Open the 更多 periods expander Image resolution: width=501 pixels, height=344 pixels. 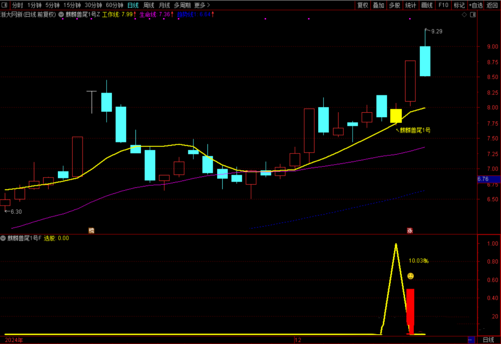202,5
